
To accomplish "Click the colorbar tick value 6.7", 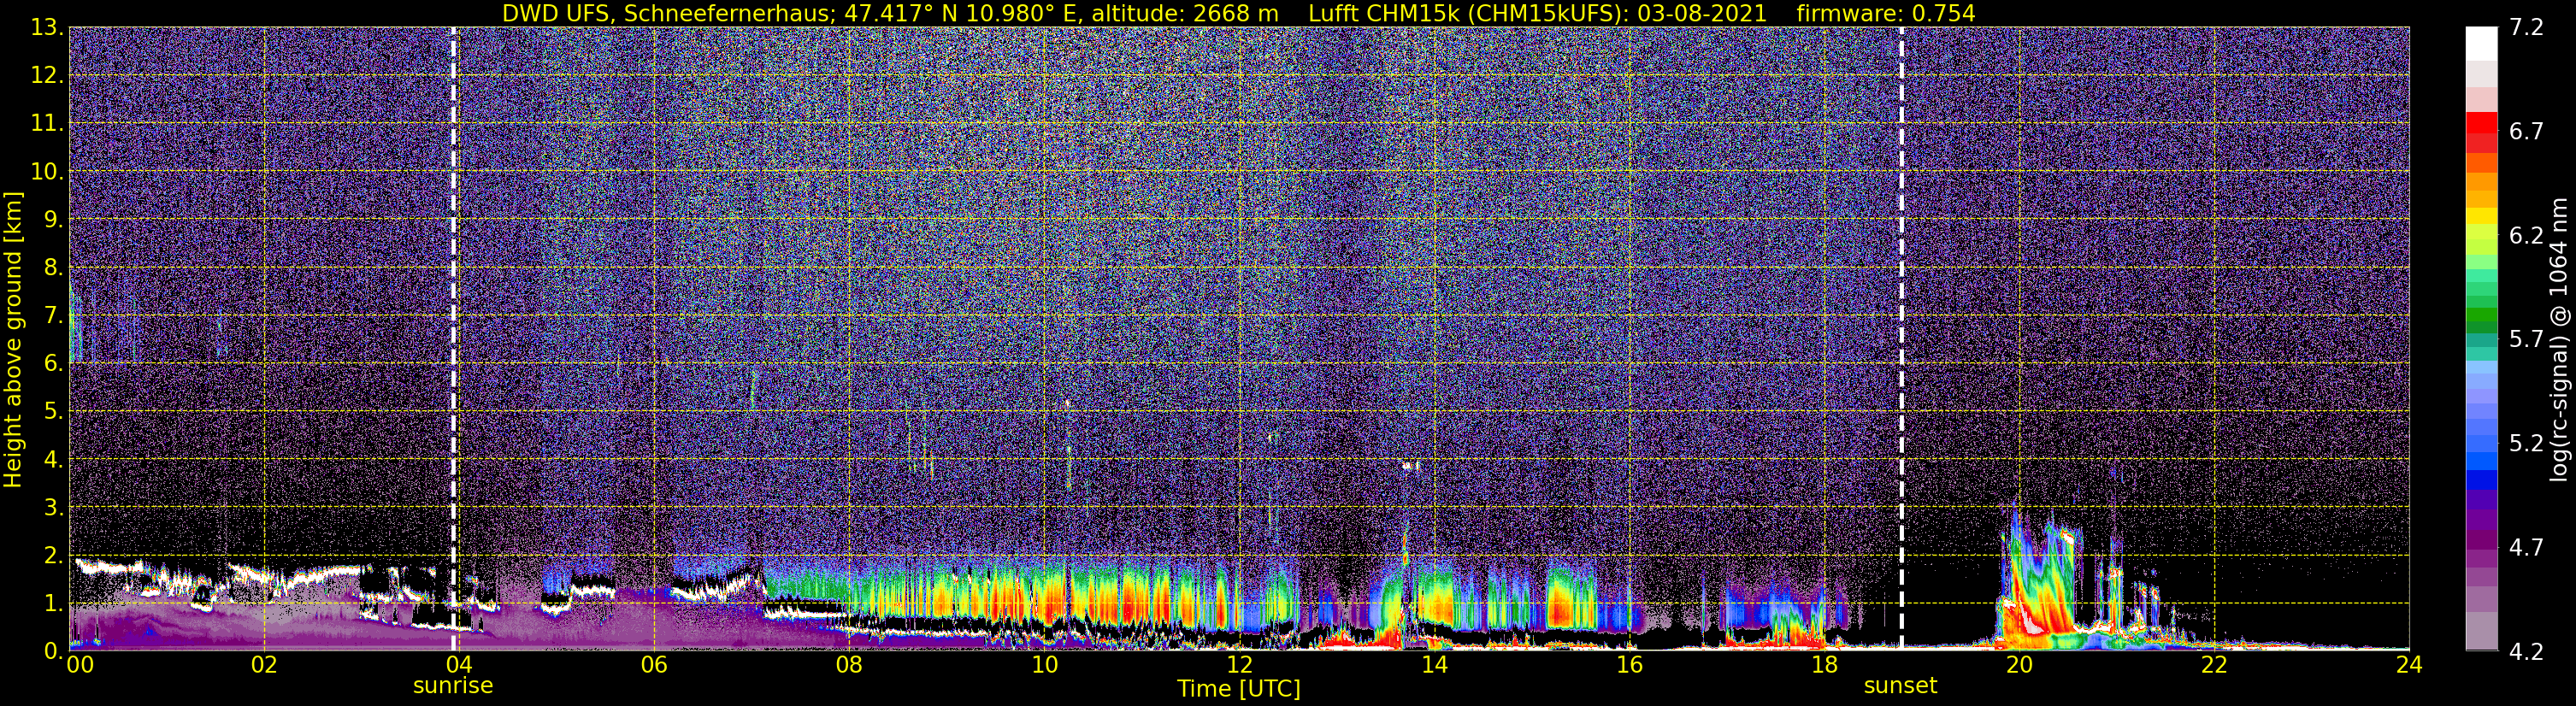I will (x=2526, y=132).
